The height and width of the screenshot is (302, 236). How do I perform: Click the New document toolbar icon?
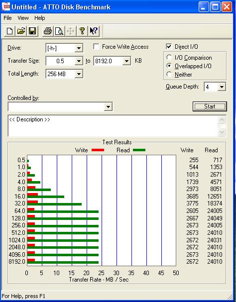[x=9, y=31]
